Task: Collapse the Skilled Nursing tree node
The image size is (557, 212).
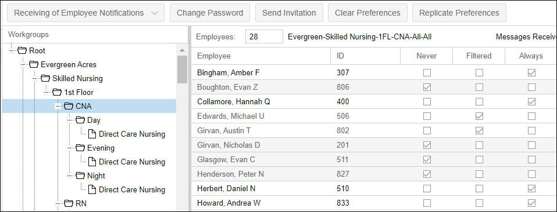Action: (34, 78)
